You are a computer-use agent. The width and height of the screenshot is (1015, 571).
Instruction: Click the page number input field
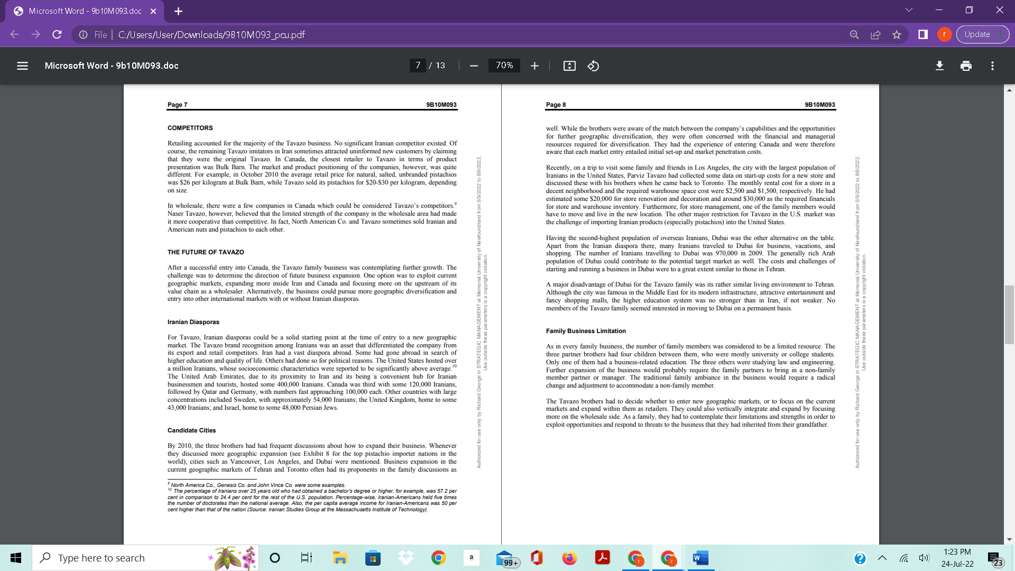418,66
